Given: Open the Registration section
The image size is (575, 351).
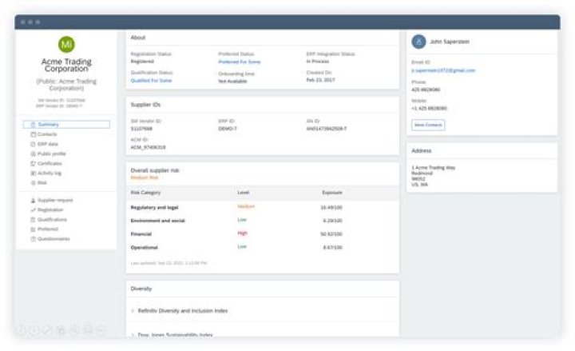Looking at the screenshot, I should coord(50,209).
